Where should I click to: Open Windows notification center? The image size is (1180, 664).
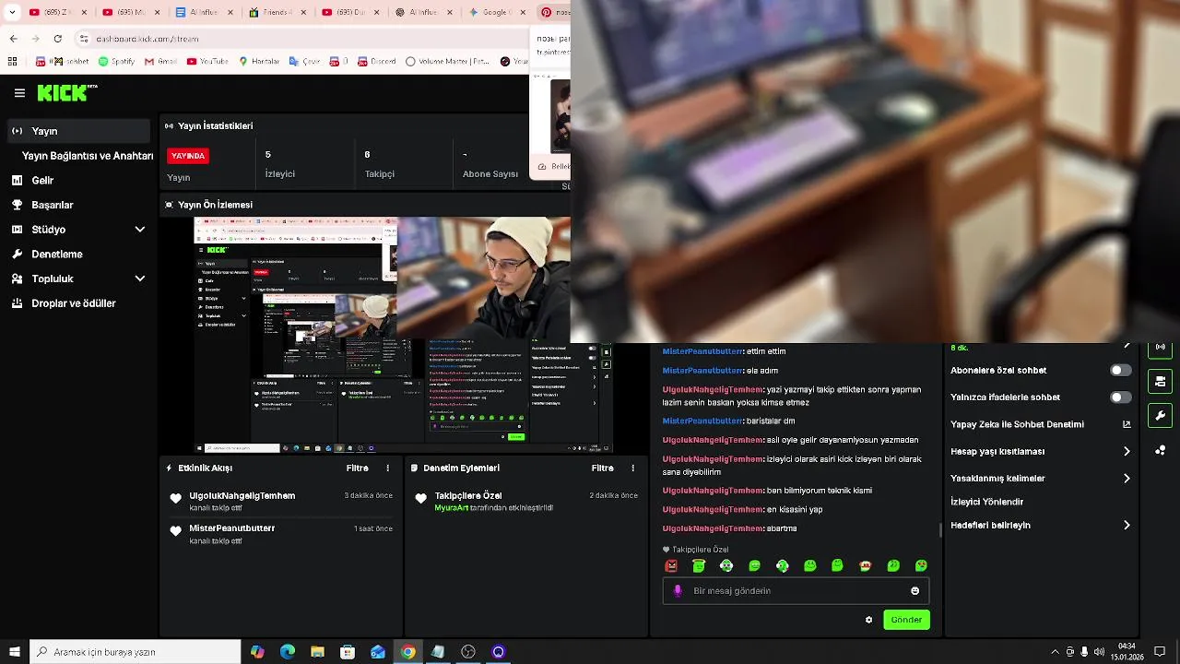tap(1161, 652)
